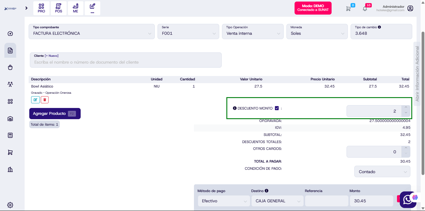Open the WhatsApp chat bubble

tap(408, 200)
